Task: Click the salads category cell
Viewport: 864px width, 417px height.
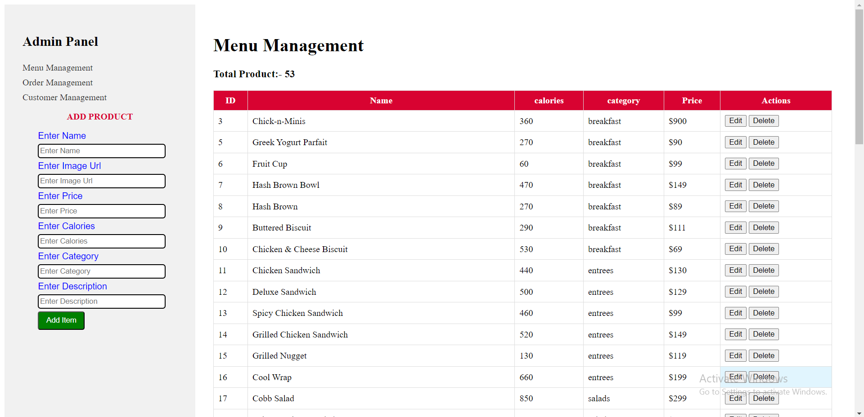Action: 624,399
